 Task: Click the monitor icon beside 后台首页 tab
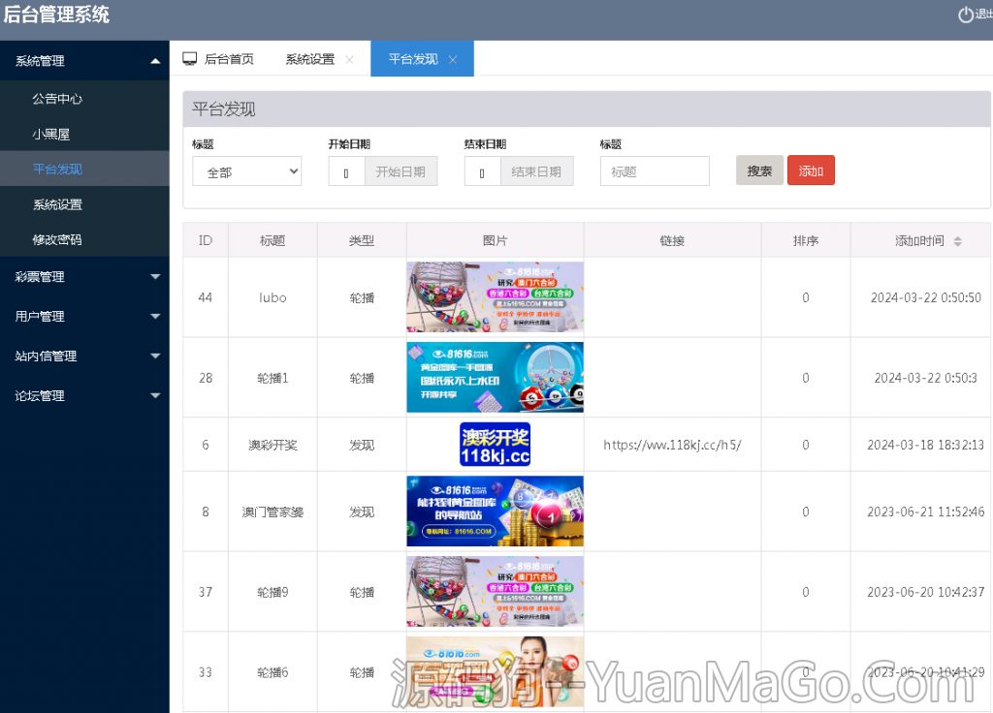pos(190,58)
